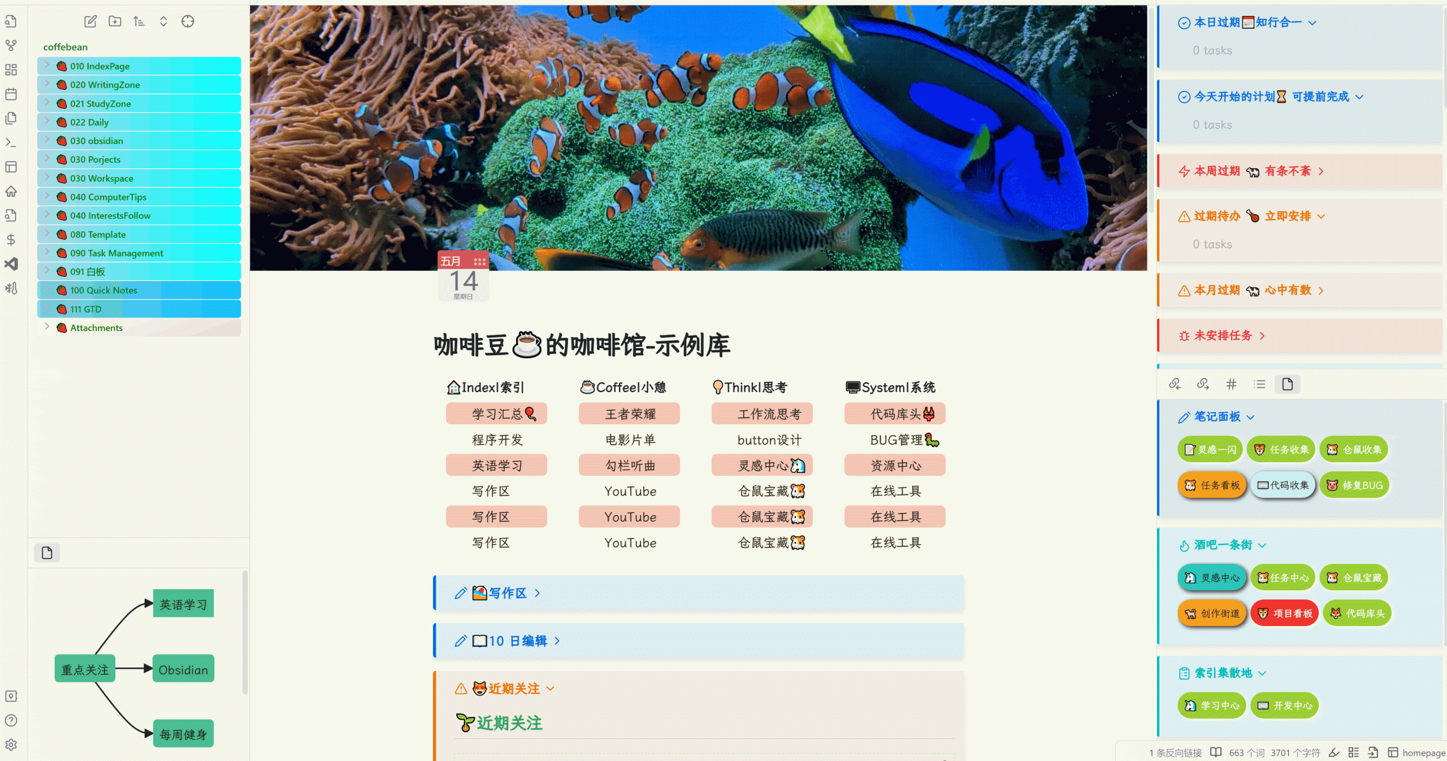This screenshot has height=761, width=1447.
Task: Open the command palette terminal icon
Action: point(11,142)
